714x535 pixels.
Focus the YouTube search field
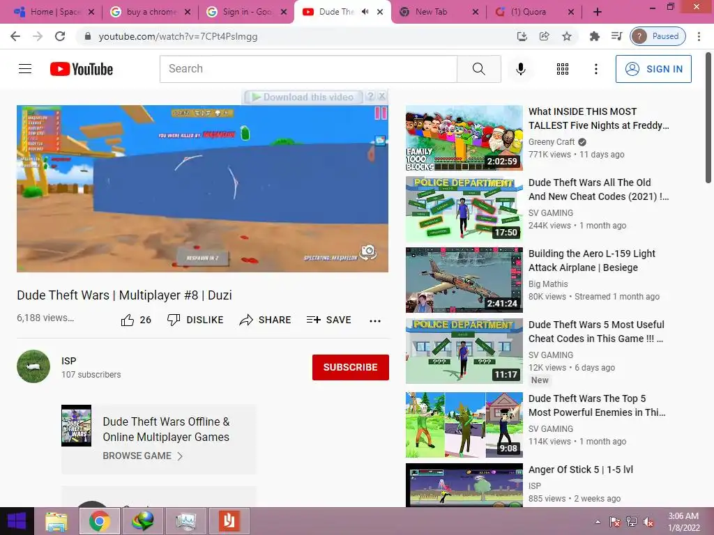[308, 69]
